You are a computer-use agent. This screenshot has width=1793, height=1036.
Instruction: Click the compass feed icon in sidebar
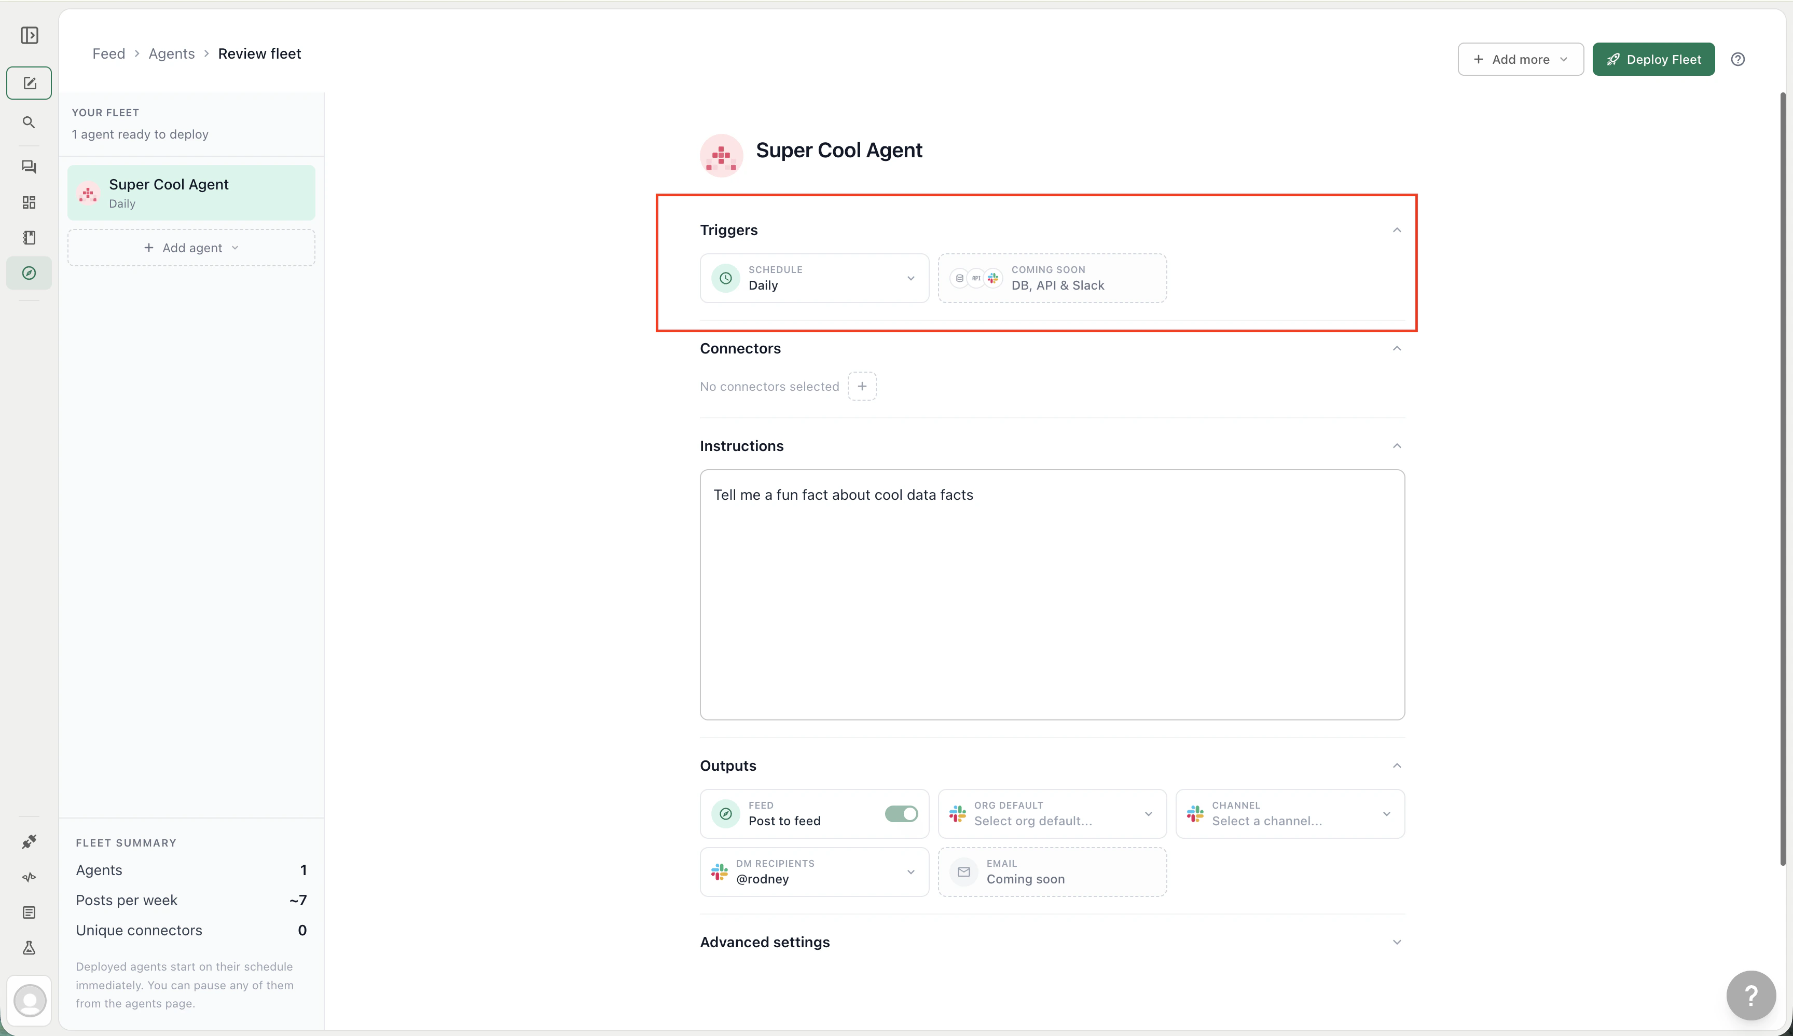pyautogui.click(x=29, y=273)
